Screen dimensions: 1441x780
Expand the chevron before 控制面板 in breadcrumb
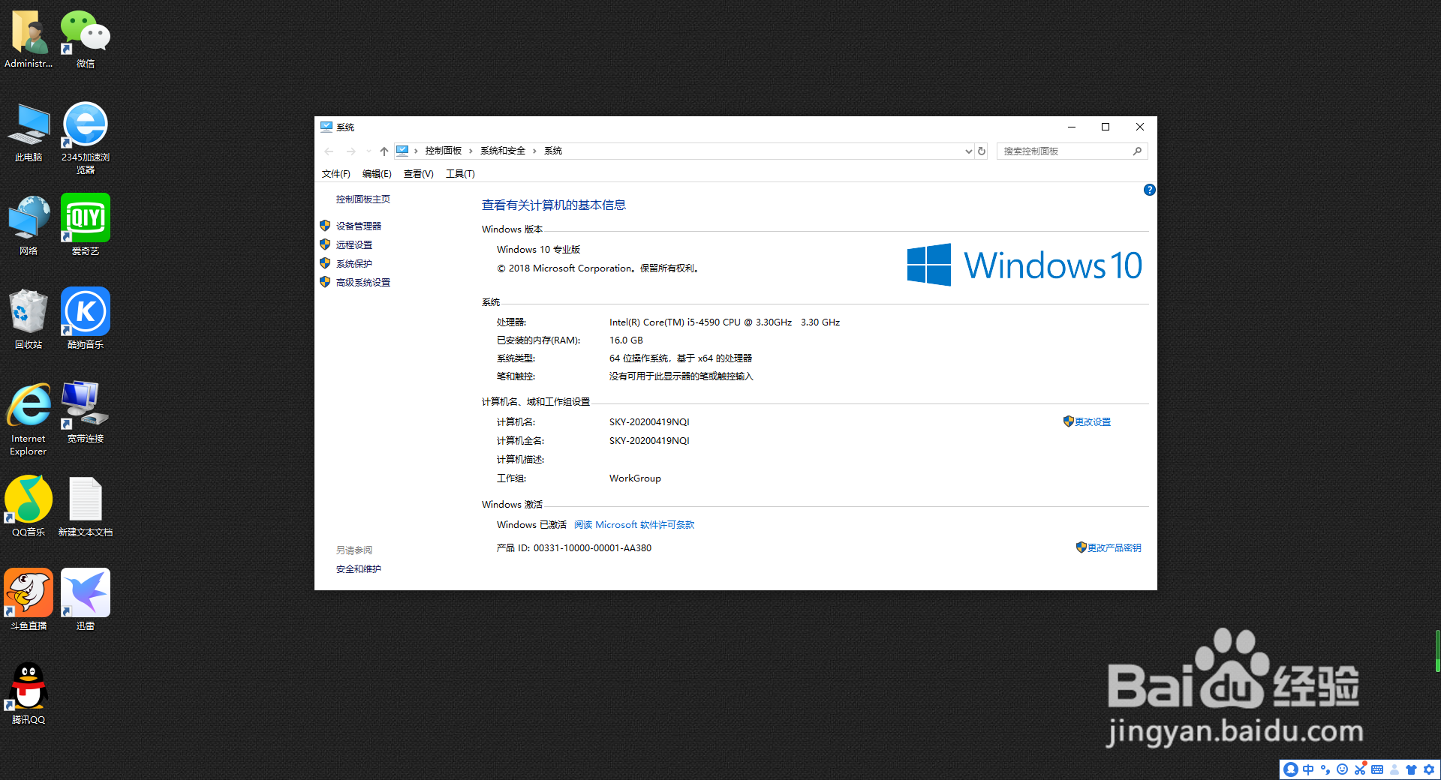pyautogui.click(x=416, y=151)
